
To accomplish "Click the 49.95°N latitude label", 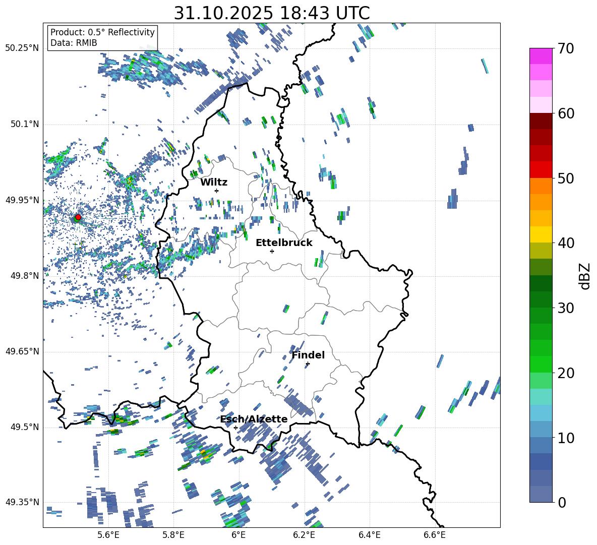I will tap(22, 200).
